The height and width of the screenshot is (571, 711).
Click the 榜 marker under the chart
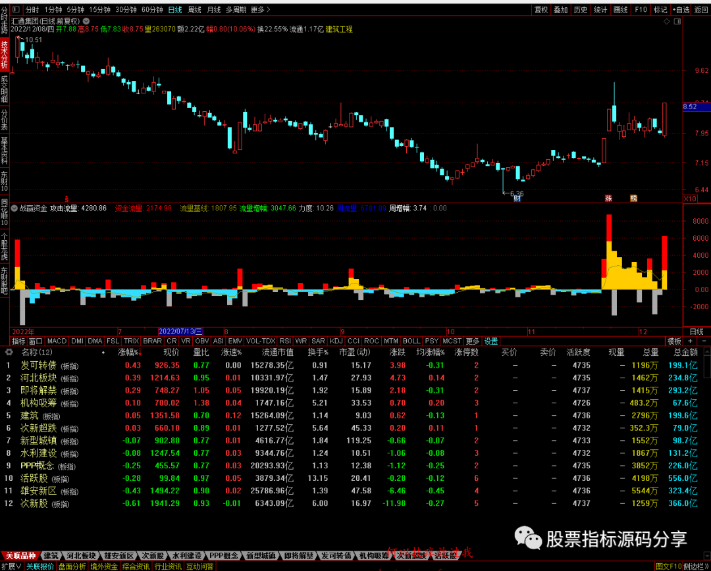click(x=633, y=198)
